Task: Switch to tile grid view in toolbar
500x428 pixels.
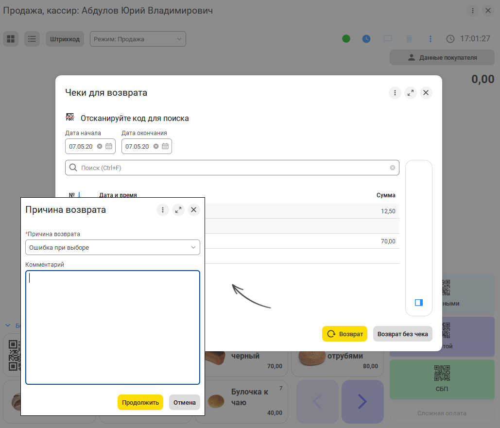Action: (11, 39)
